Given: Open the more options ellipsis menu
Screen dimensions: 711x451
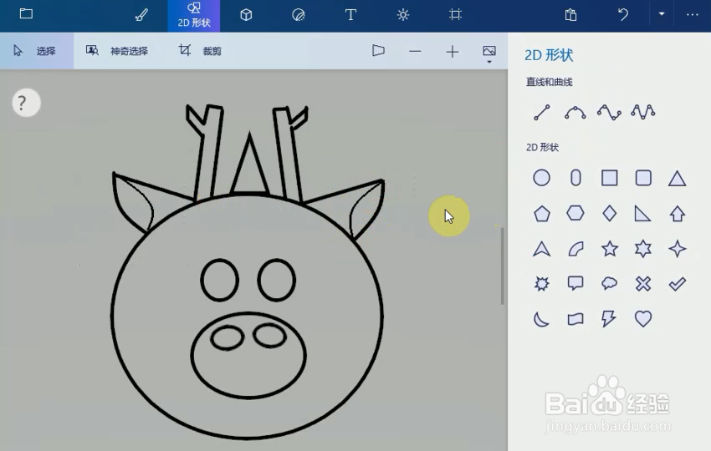Looking at the screenshot, I should pos(693,14).
